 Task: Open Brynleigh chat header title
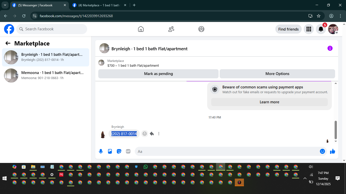tap(149, 49)
